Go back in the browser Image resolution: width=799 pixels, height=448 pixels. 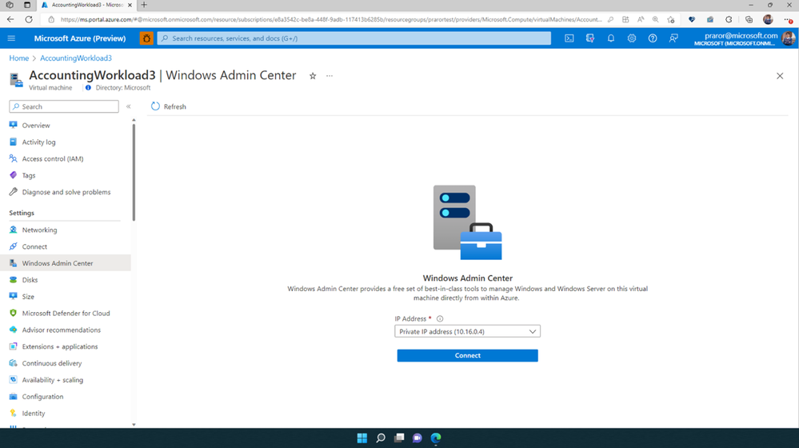[10, 19]
